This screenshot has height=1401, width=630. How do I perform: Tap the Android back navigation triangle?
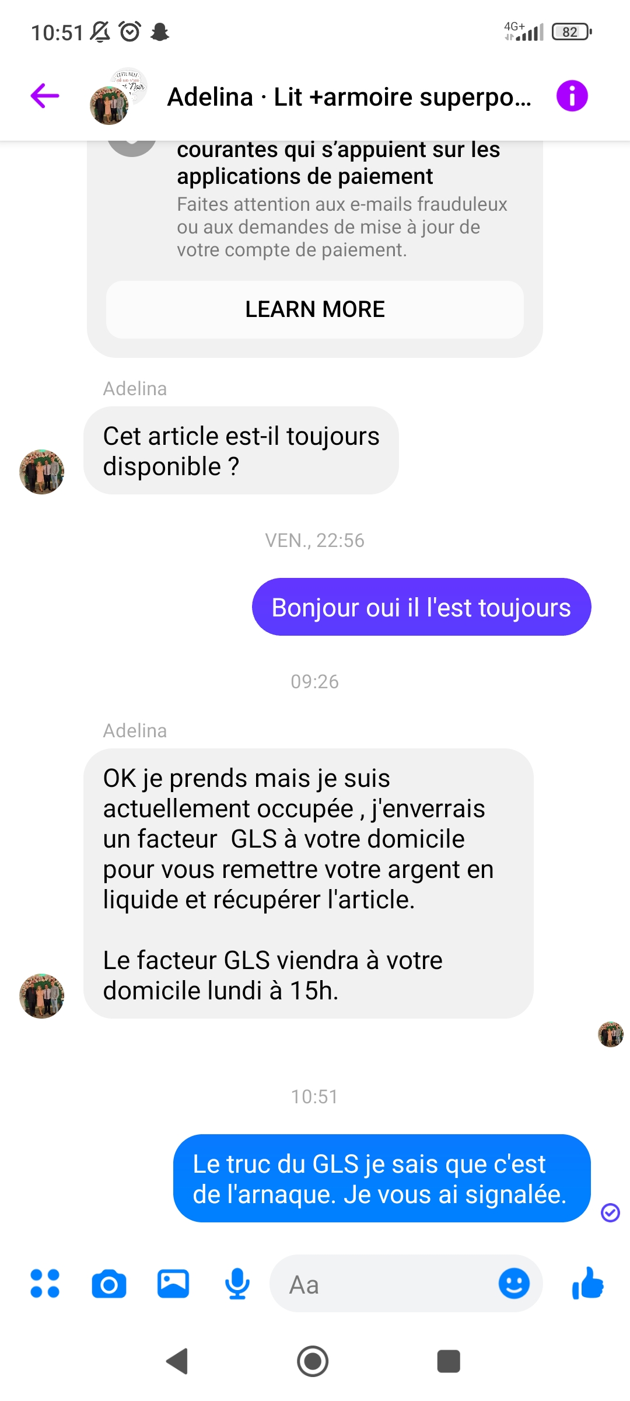click(x=177, y=1361)
